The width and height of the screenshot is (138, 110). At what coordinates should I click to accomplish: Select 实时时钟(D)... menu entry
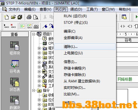pos(75,88)
